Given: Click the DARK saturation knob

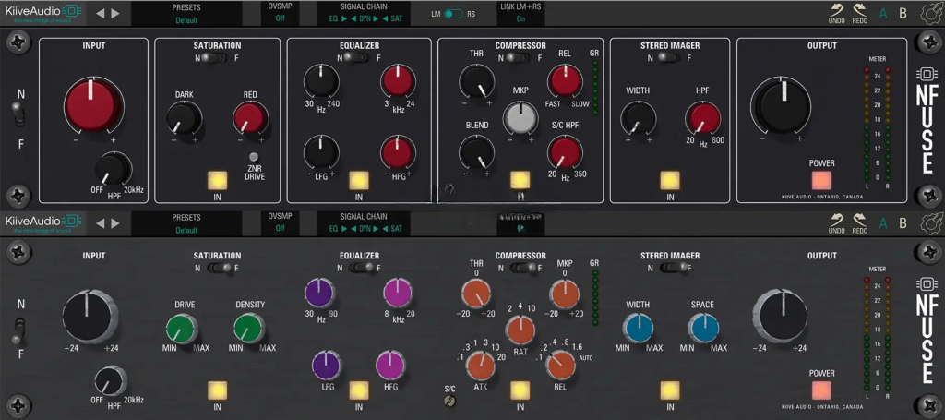Looking at the screenshot, I should pyautogui.click(x=184, y=118).
